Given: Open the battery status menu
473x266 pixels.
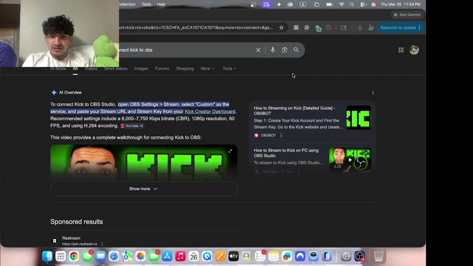Looking at the screenshot, I should 329,4.
